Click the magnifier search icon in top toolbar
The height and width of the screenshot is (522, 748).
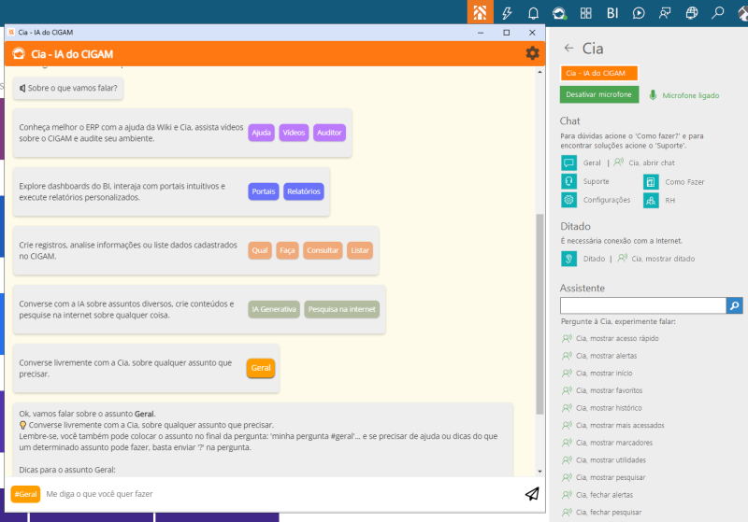tap(717, 13)
